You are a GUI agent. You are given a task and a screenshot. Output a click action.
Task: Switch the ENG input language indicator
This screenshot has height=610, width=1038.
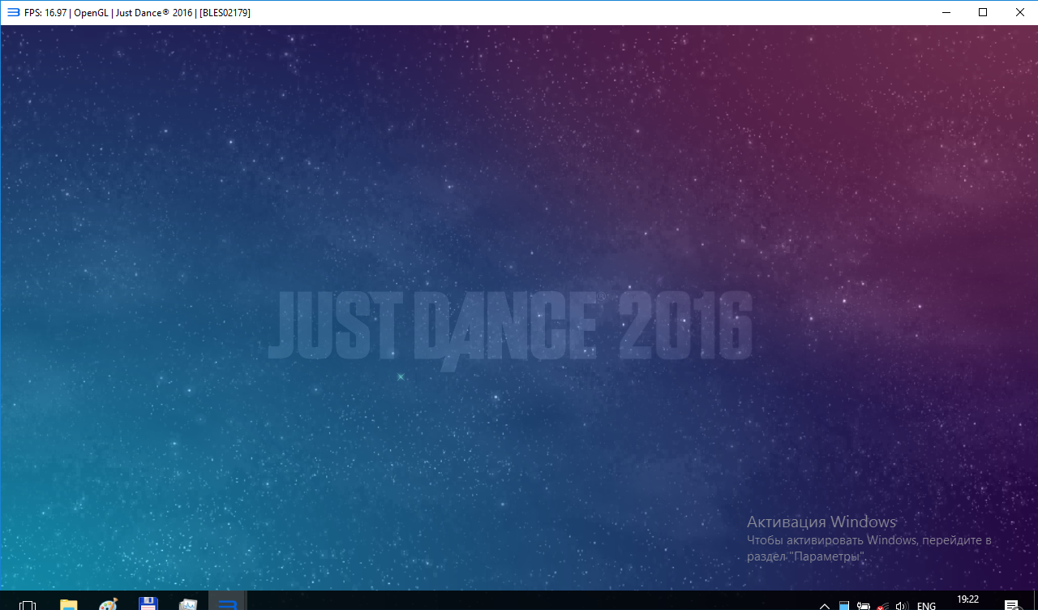926,605
